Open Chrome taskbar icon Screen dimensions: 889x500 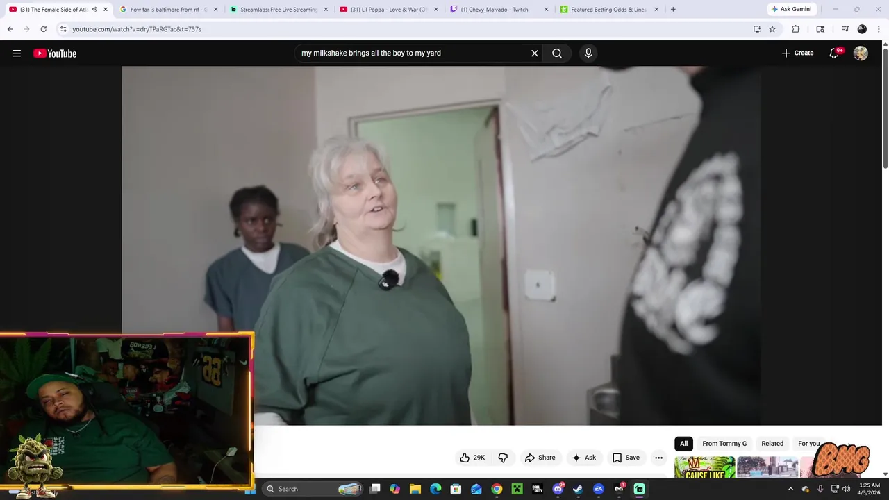[x=497, y=489]
